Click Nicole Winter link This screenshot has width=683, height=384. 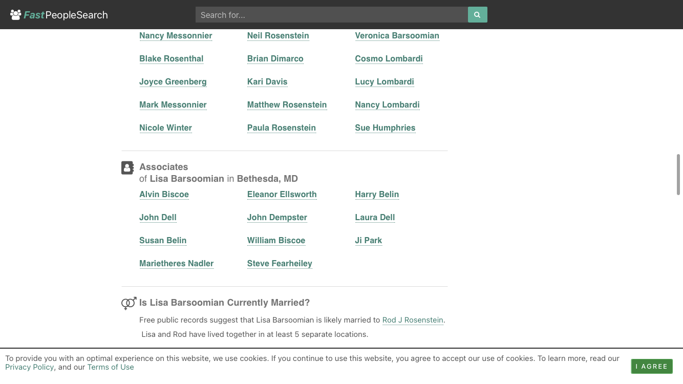coord(165,127)
